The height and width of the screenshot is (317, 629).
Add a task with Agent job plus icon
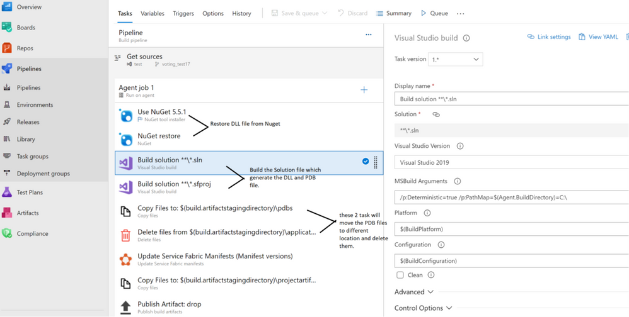pos(364,90)
